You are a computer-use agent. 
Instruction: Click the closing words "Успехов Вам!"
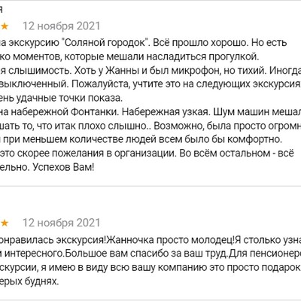tap(63, 167)
